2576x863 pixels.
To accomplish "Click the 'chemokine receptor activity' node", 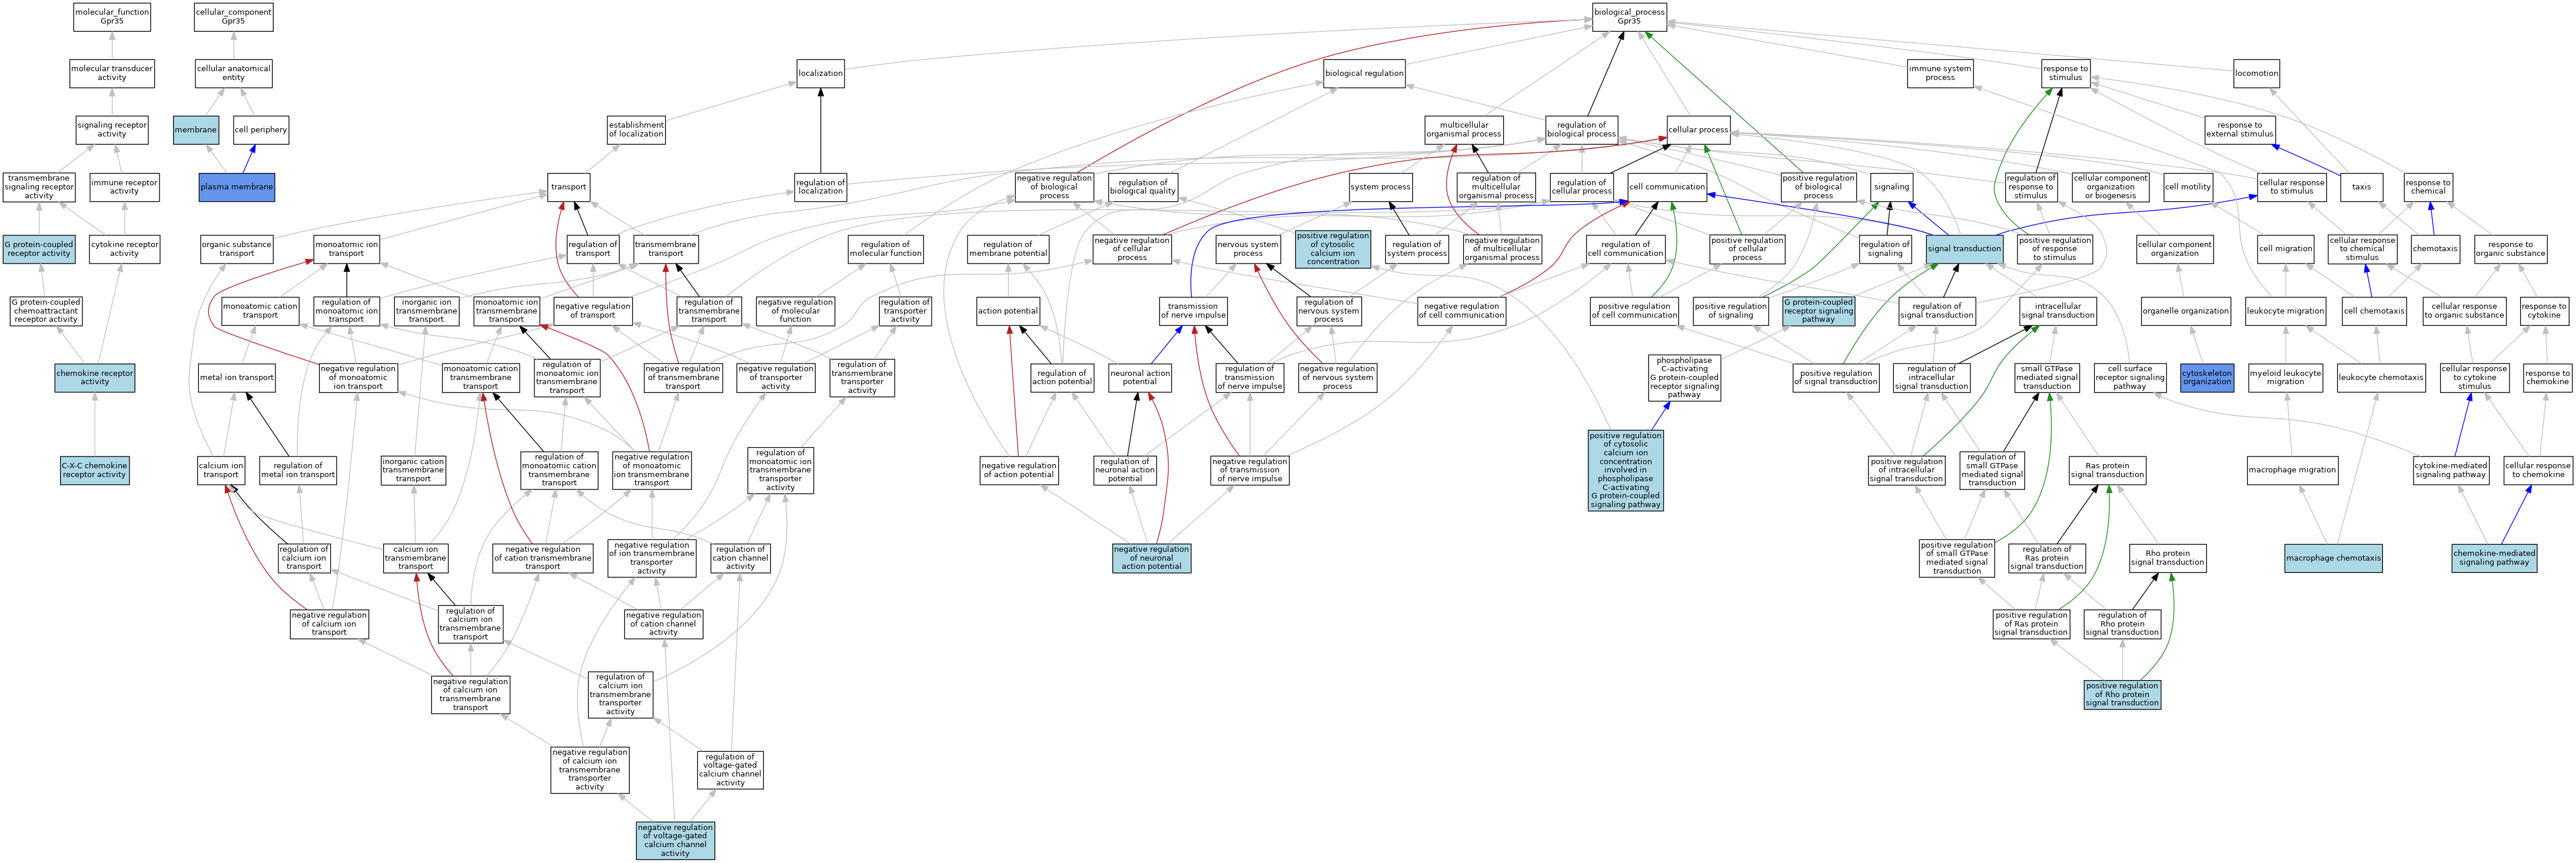I will (95, 377).
